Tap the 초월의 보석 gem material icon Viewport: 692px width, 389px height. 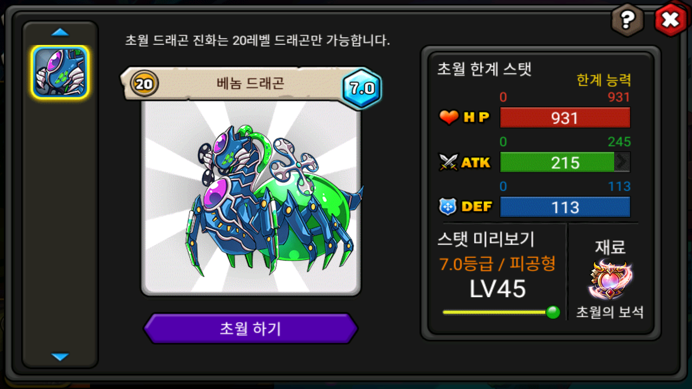[610, 280]
